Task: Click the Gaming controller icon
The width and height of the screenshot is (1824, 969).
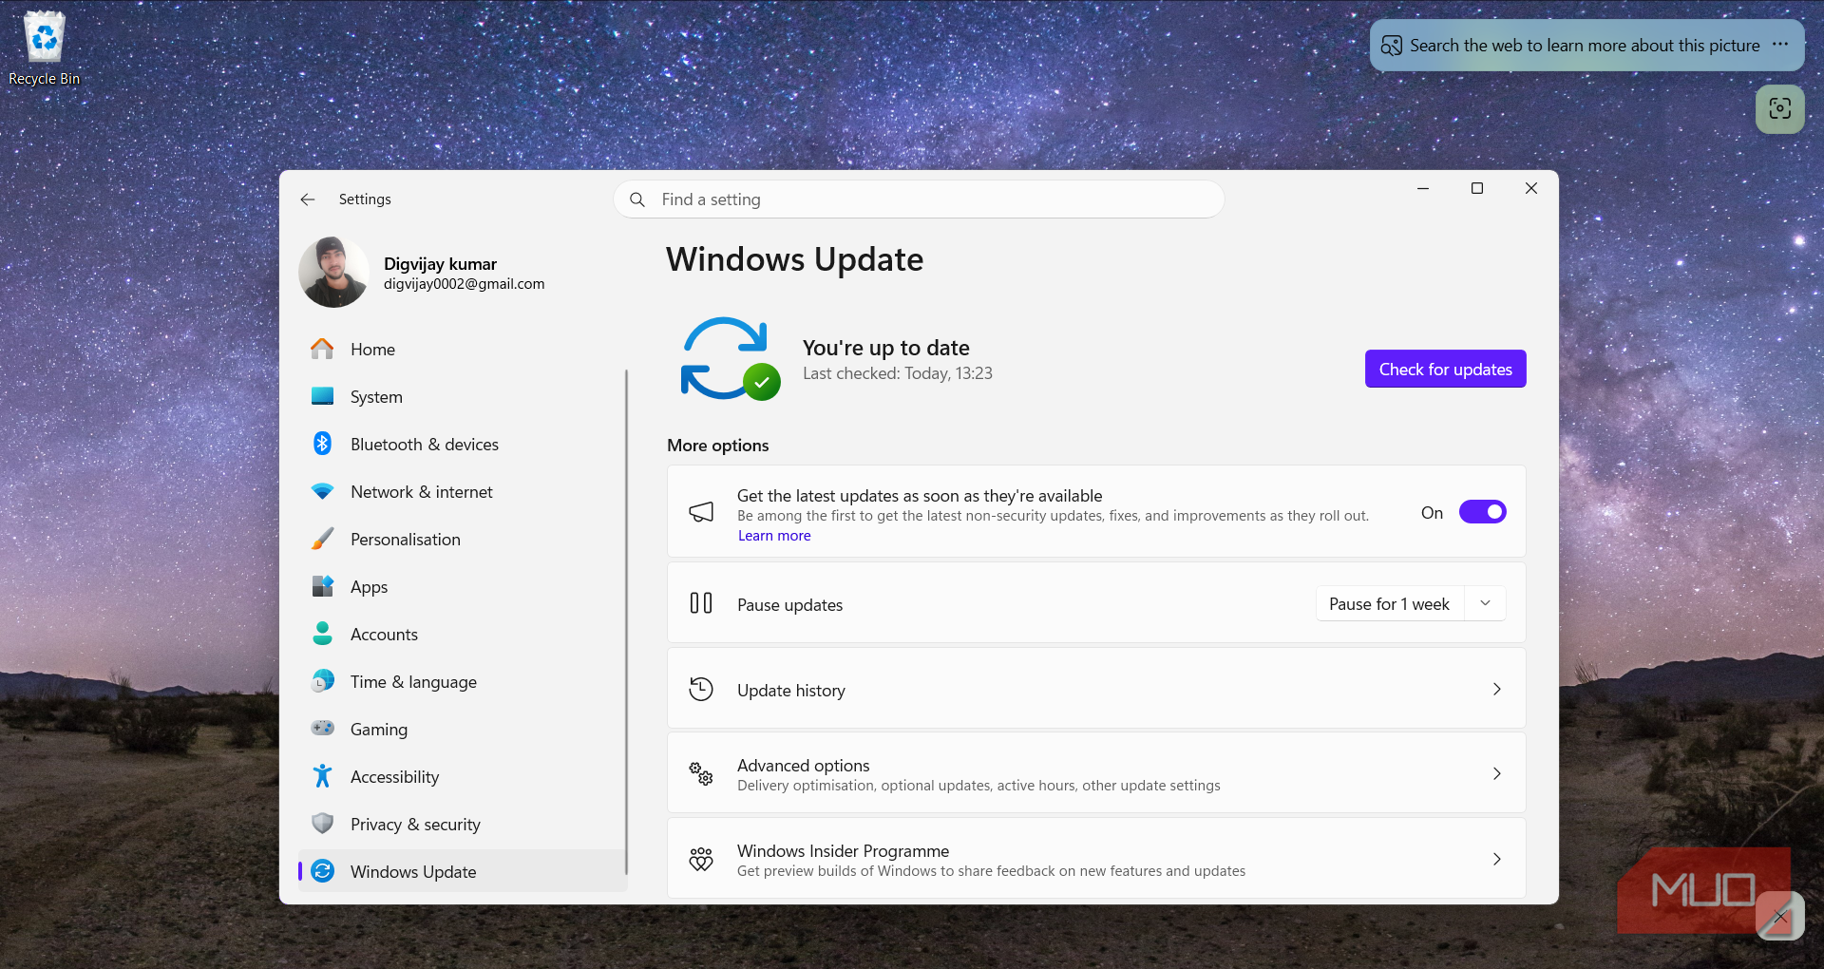Action: pos(323,729)
